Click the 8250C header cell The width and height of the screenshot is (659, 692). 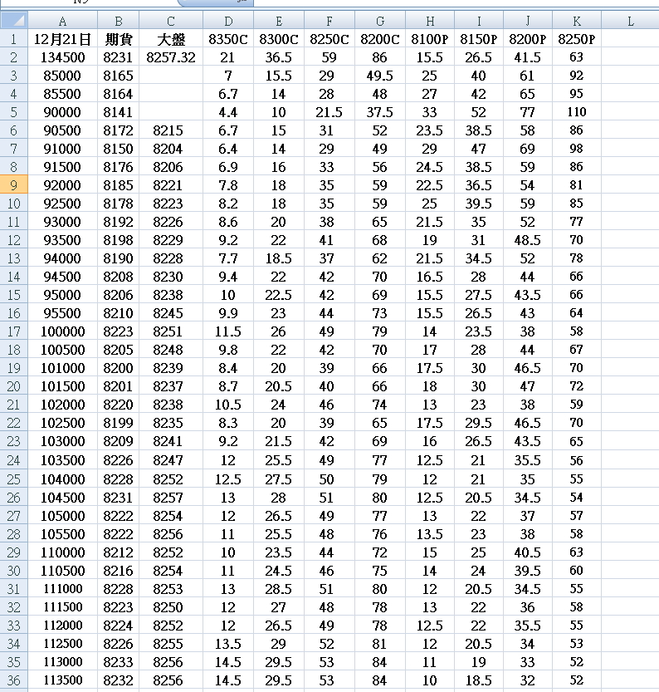click(x=329, y=39)
